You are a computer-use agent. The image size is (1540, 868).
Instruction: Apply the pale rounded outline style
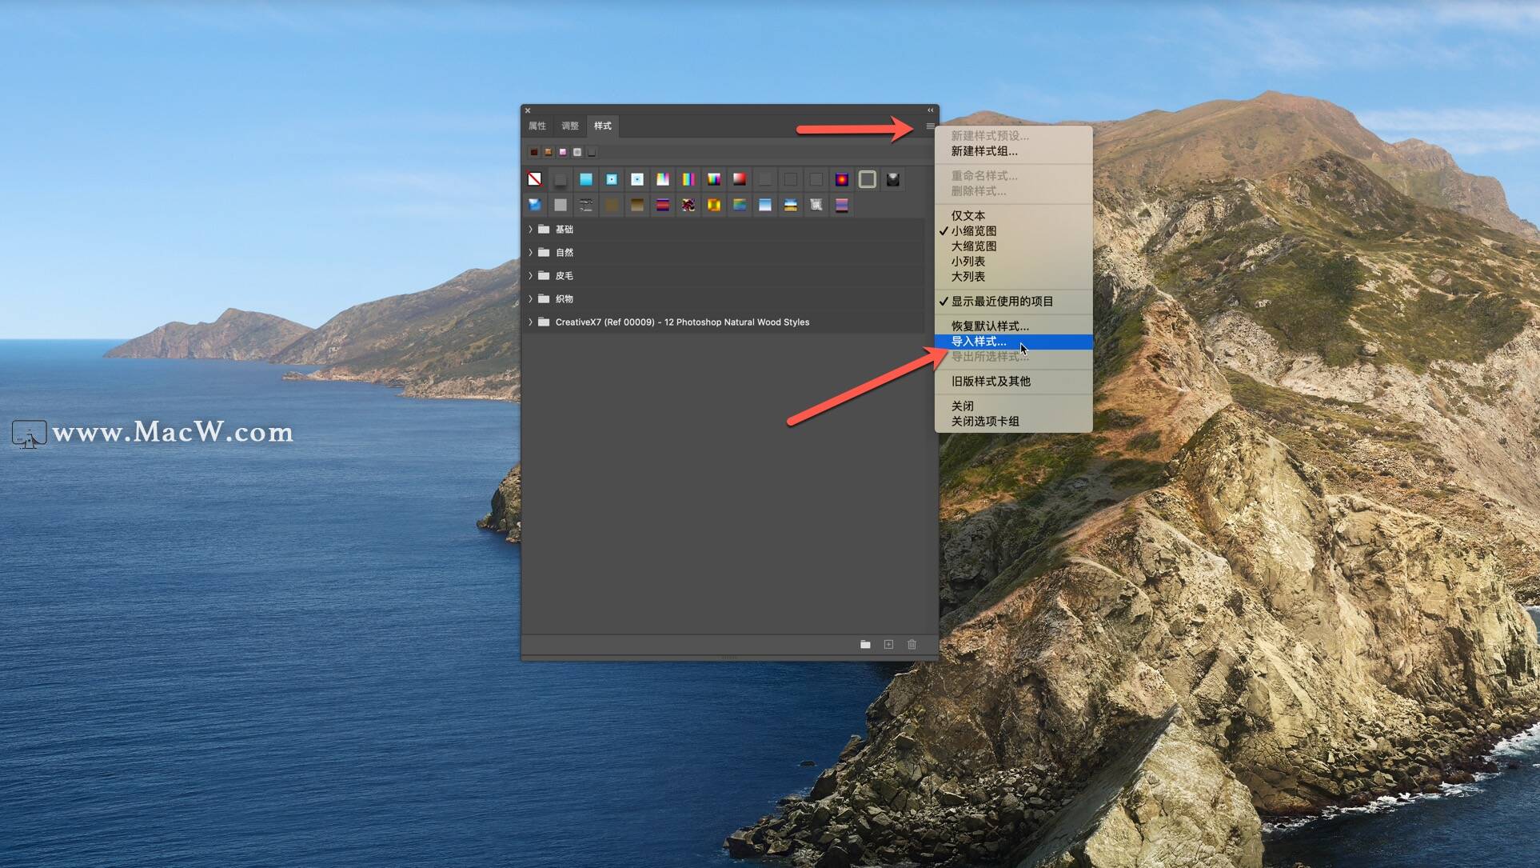click(x=868, y=179)
